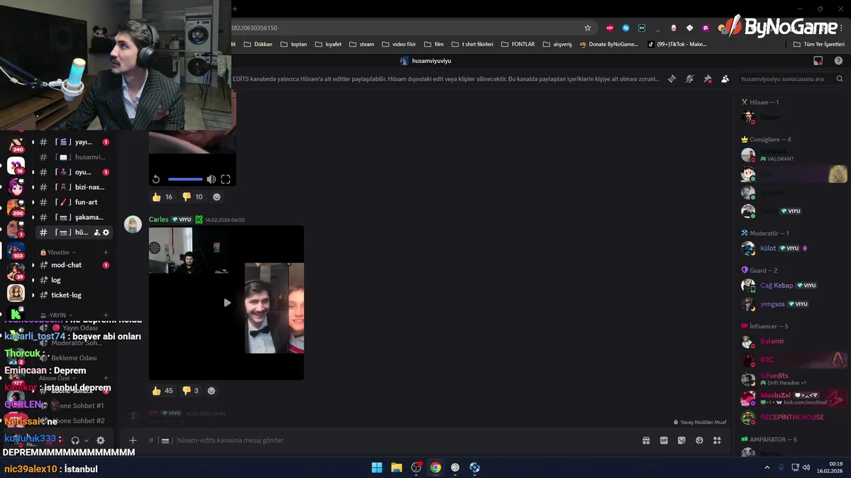Open the toptan bookmark folder
This screenshot has width=851, height=478.
click(x=294, y=44)
